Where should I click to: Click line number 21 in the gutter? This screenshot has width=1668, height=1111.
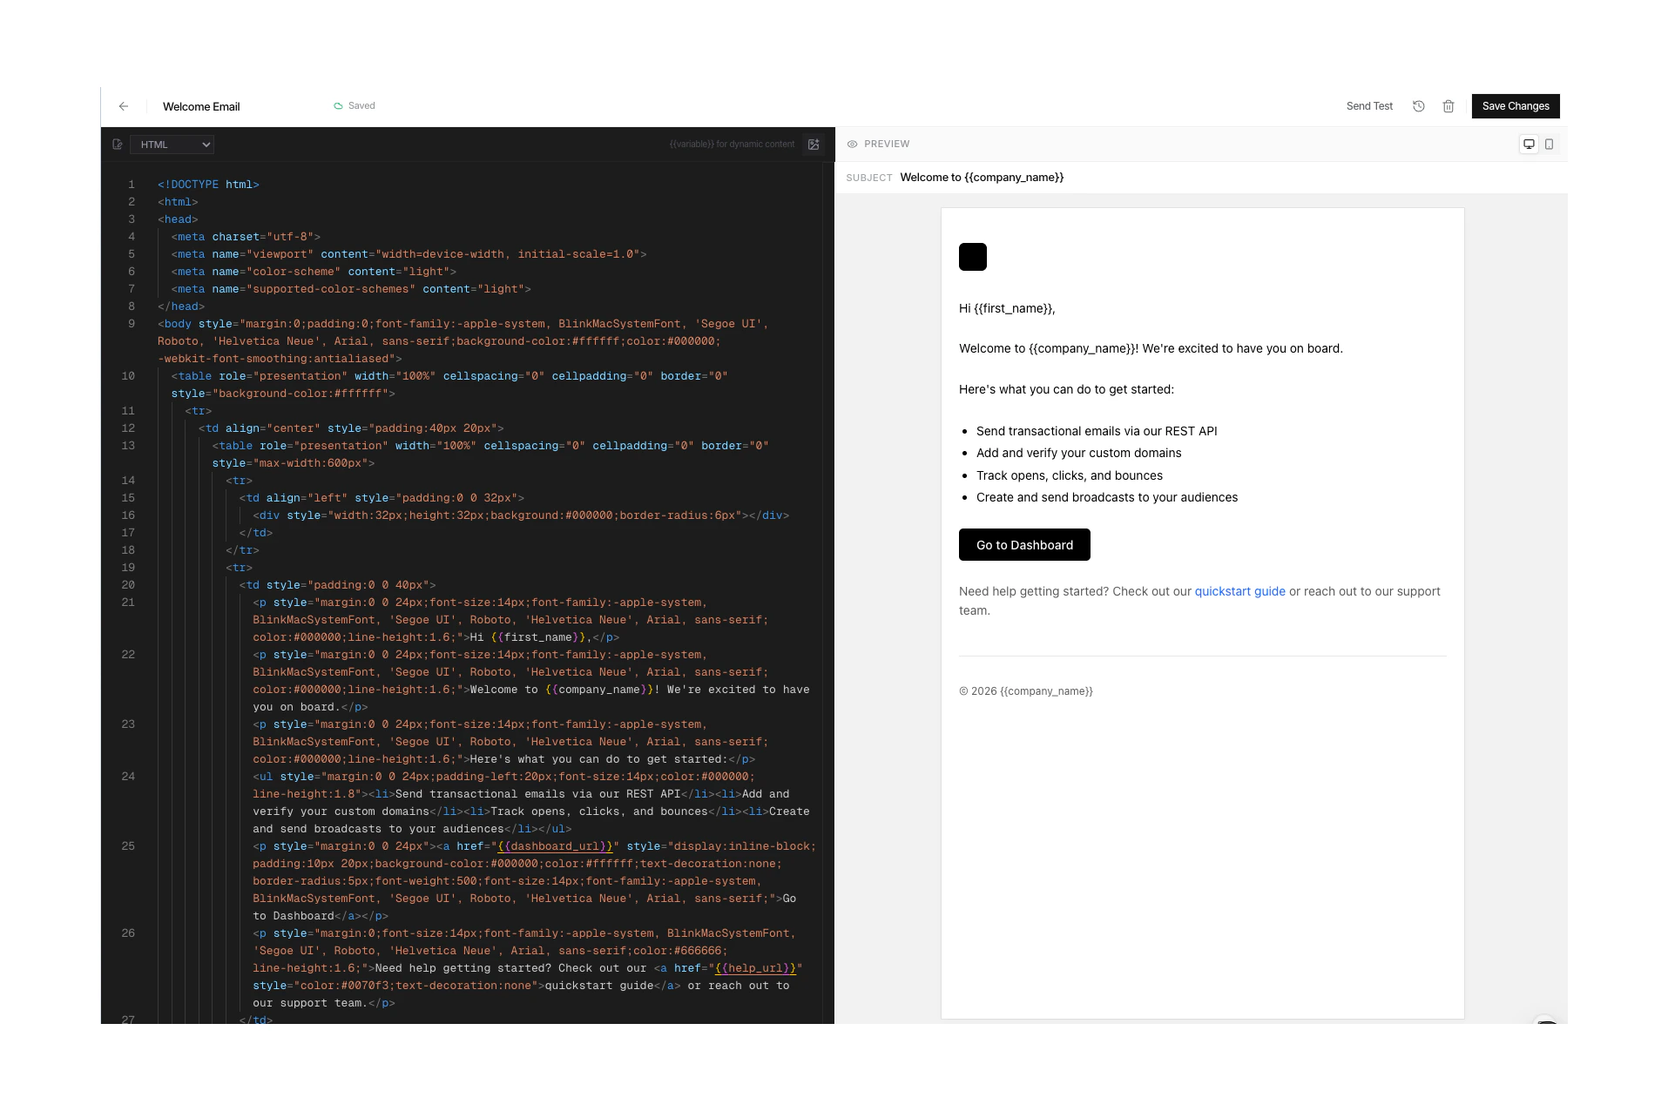tap(128, 603)
